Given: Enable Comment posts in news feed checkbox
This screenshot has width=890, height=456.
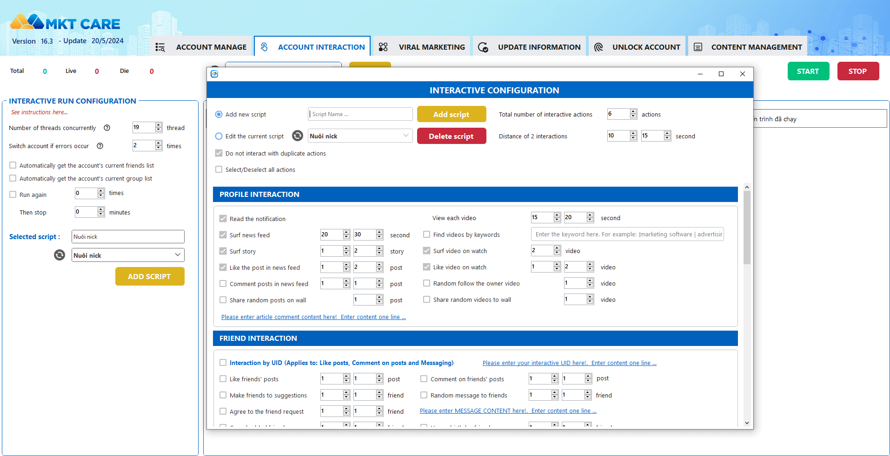Looking at the screenshot, I should coord(223,284).
